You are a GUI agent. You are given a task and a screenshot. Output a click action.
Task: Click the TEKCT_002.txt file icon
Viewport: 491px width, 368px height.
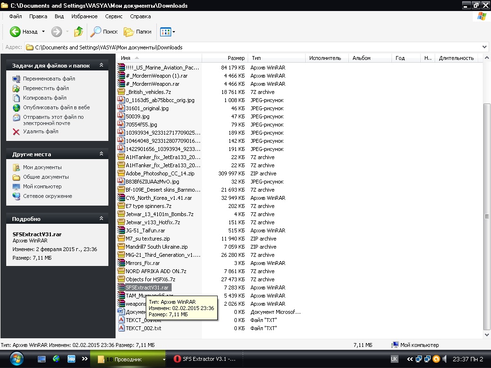(121, 328)
